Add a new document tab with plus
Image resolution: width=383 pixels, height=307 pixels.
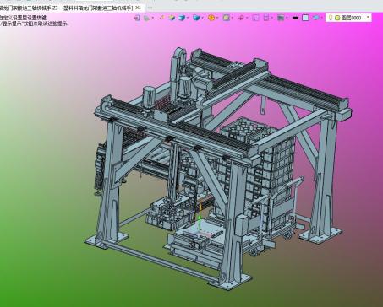coord(150,8)
